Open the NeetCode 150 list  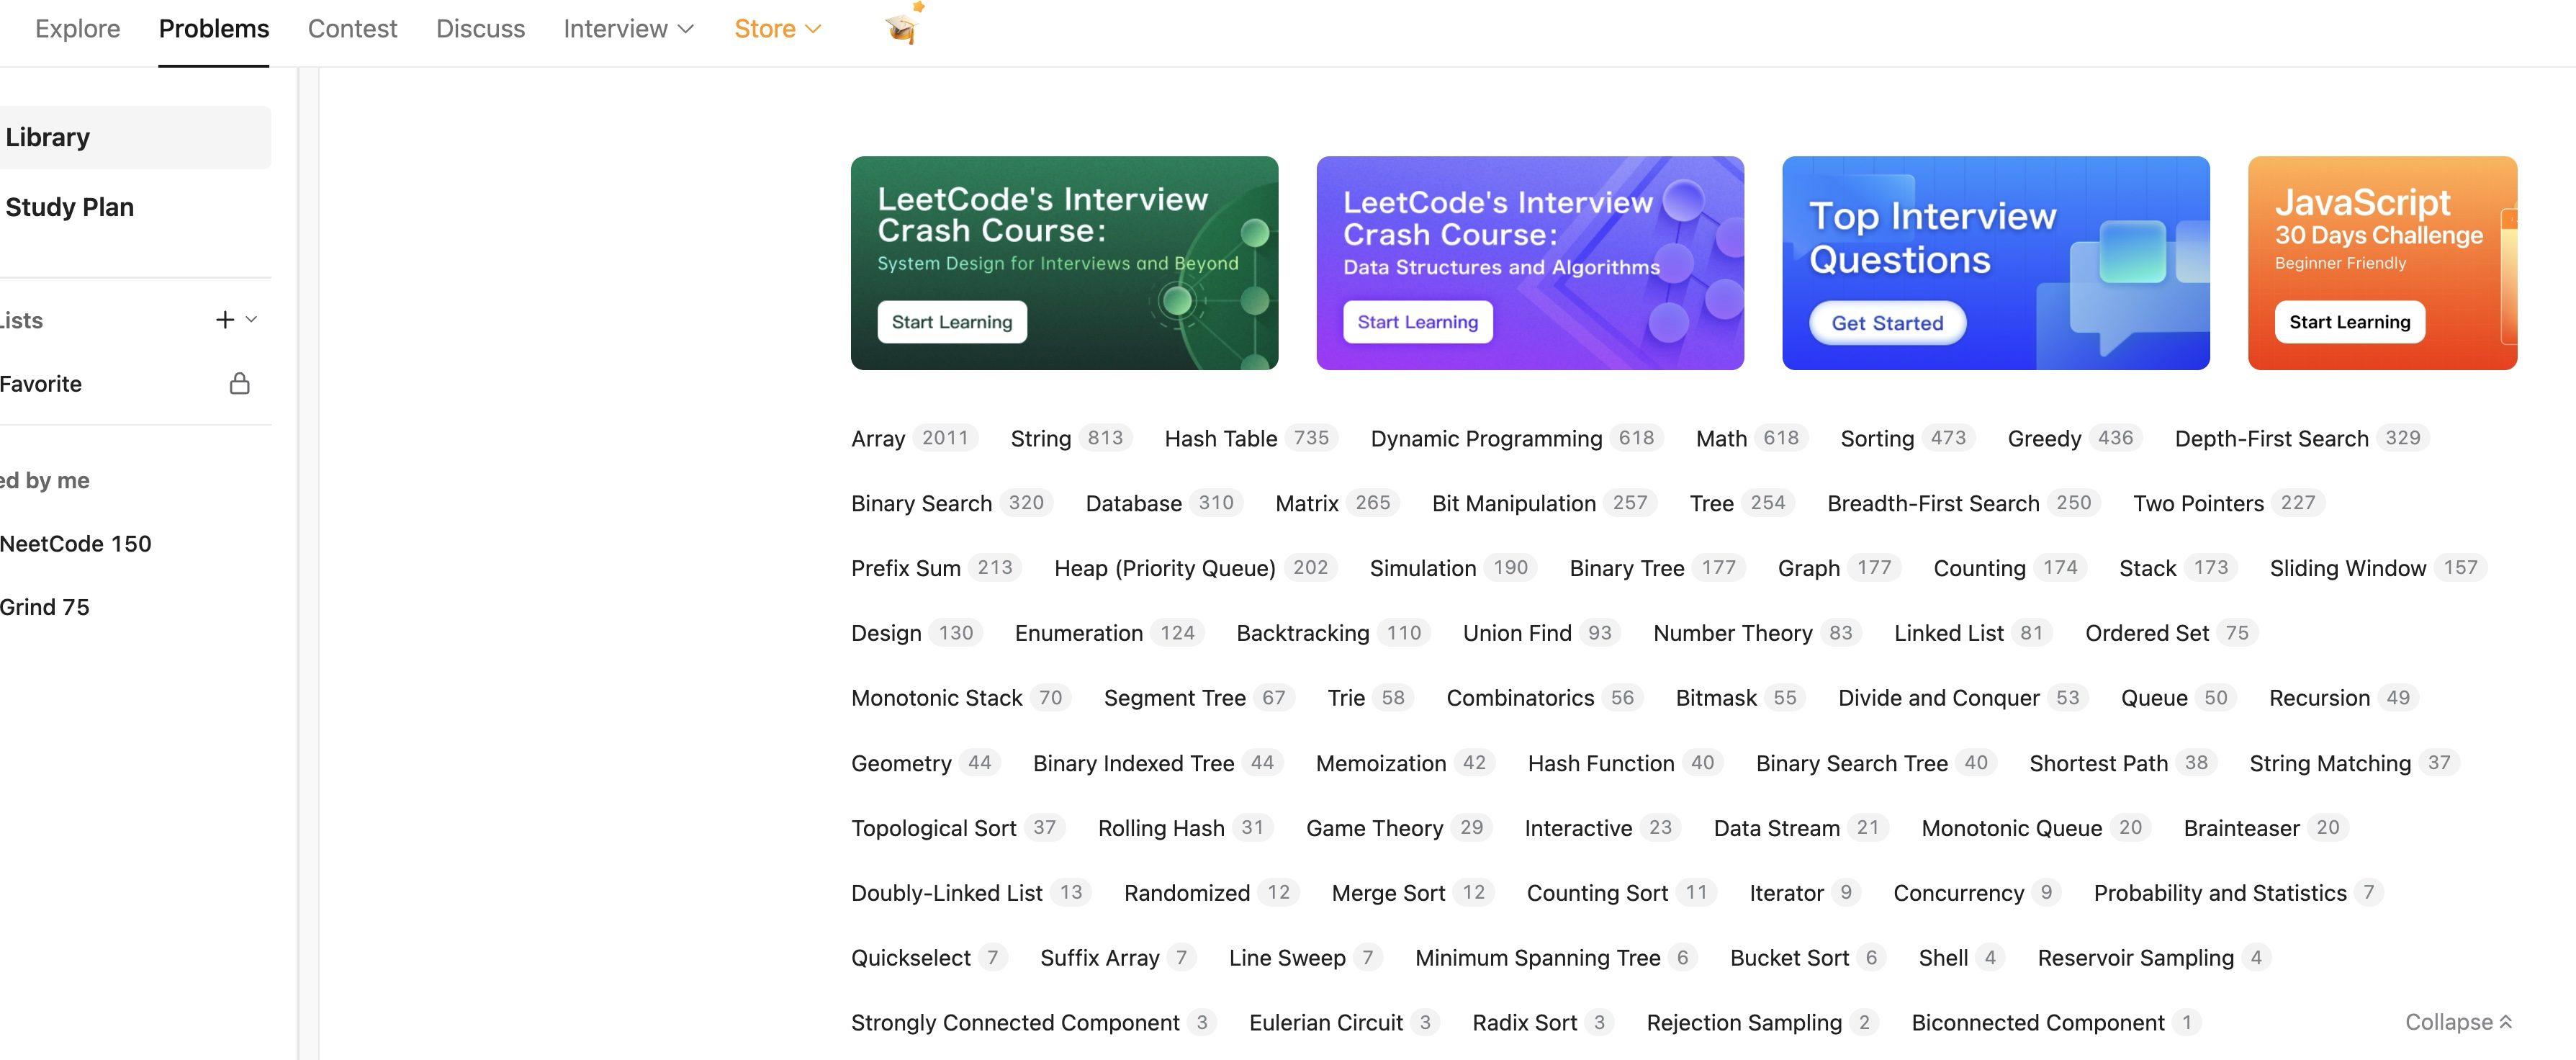pyautogui.click(x=76, y=543)
